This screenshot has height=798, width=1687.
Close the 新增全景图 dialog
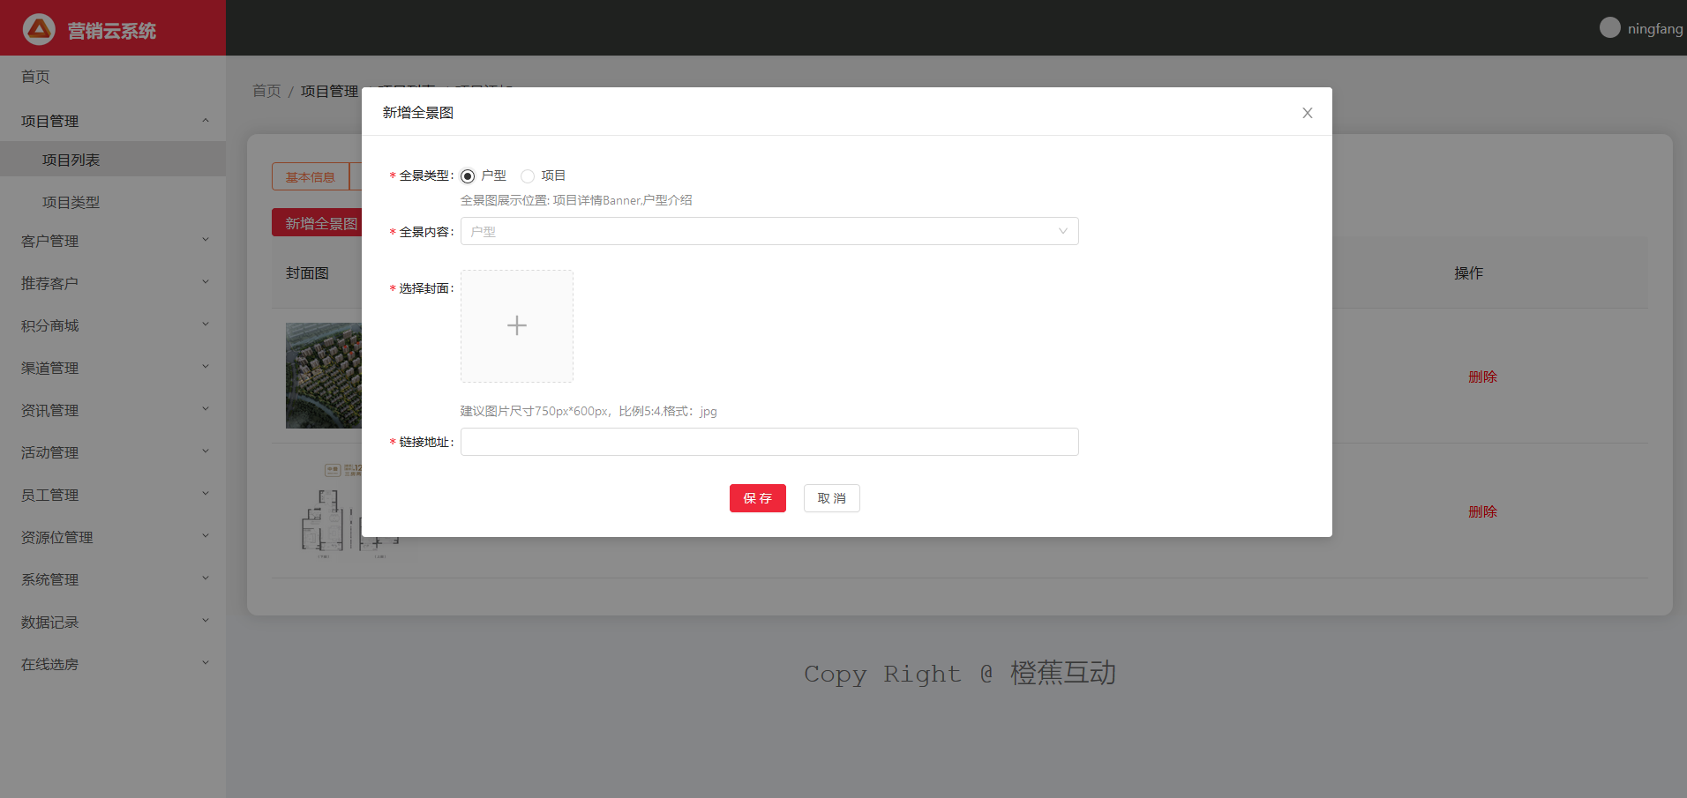point(1308,113)
